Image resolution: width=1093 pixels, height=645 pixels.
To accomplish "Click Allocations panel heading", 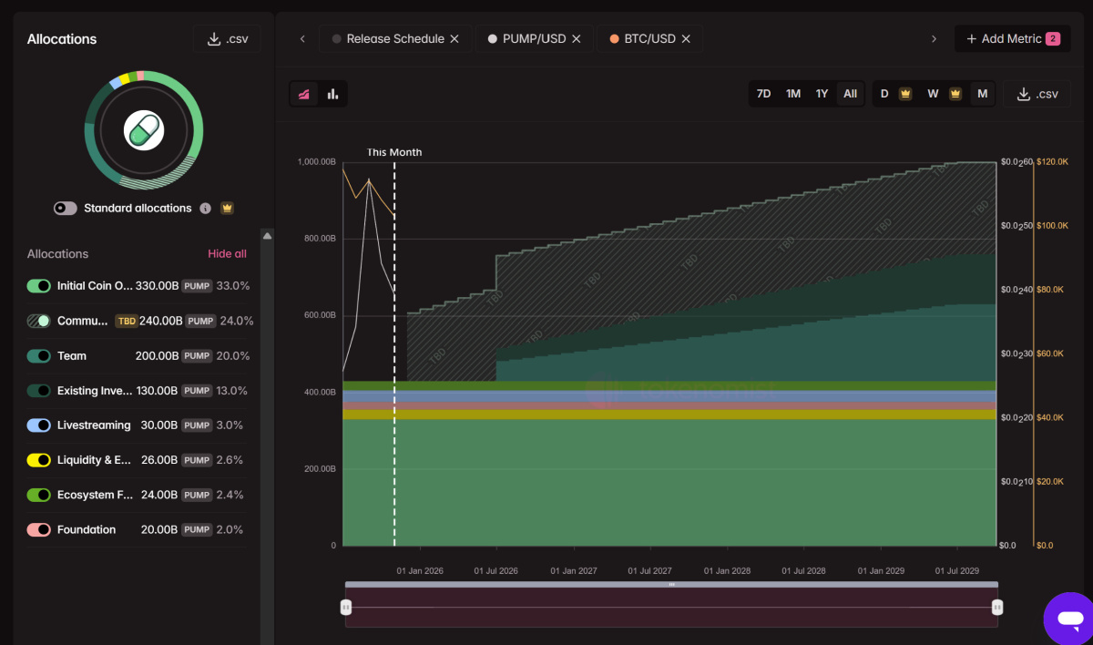I will [62, 39].
